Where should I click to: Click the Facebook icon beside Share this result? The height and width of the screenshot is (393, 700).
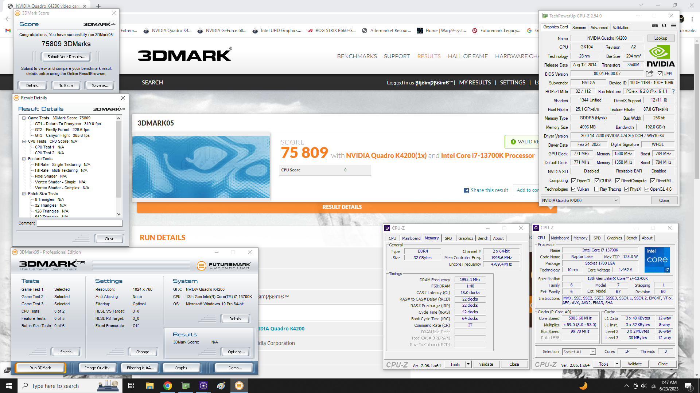(x=466, y=191)
